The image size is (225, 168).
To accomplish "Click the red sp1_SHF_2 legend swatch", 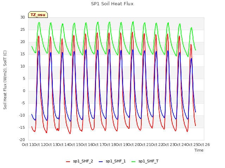I will 68,162.
